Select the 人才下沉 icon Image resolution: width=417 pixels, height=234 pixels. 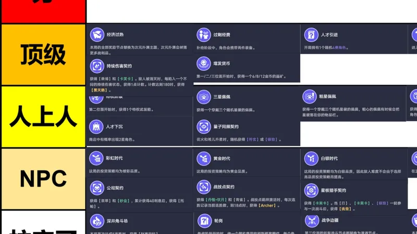(96, 126)
